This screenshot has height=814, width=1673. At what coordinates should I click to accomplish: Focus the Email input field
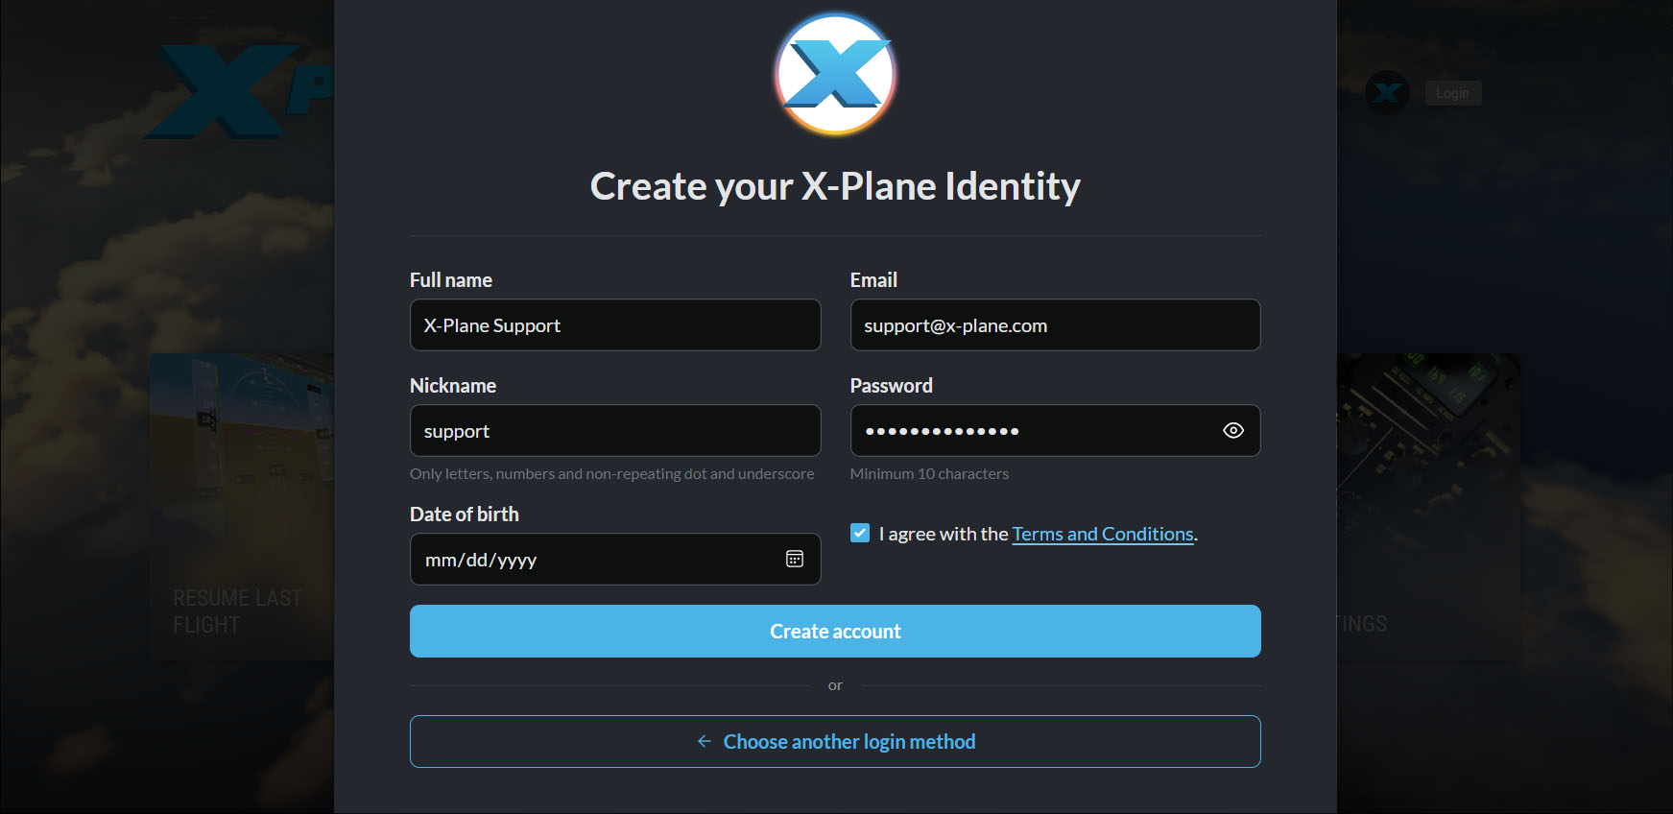tap(1055, 325)
